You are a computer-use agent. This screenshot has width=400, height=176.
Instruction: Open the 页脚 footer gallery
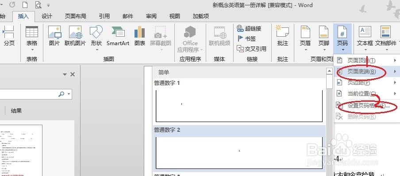click(x=324, y=38)
